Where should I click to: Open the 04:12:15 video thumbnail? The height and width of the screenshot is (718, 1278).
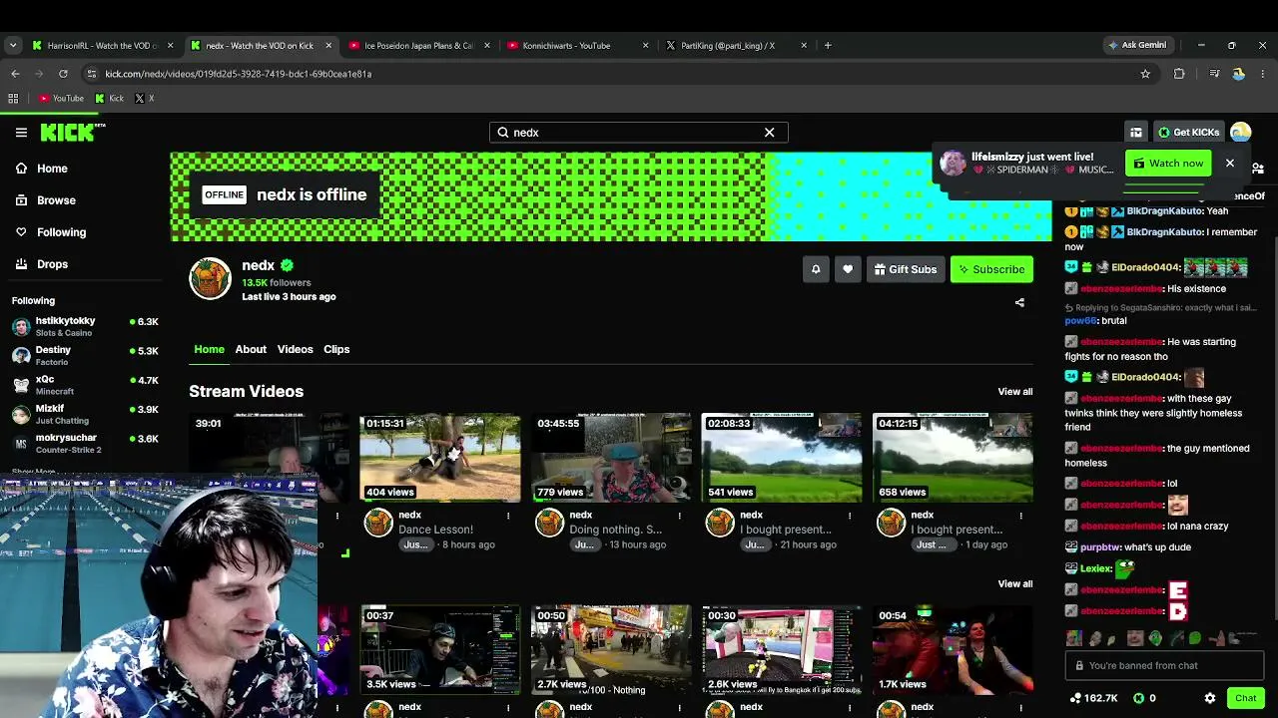click(x=953, y=458)
